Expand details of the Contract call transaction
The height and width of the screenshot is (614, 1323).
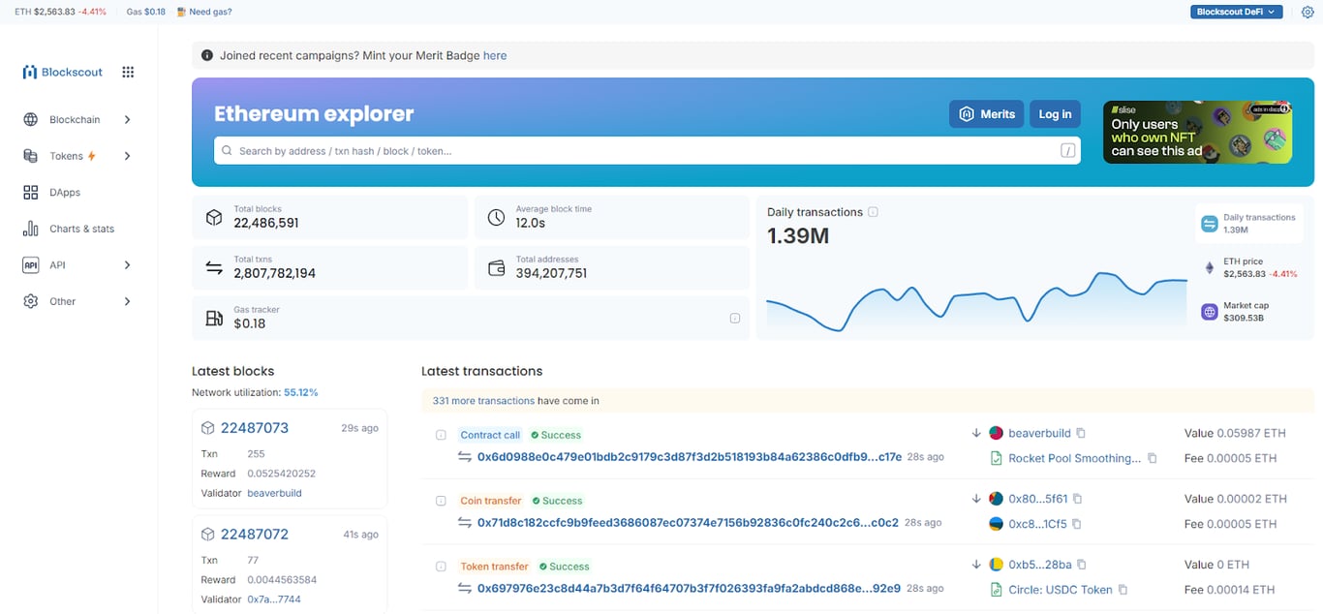click(x=441, y=435)
